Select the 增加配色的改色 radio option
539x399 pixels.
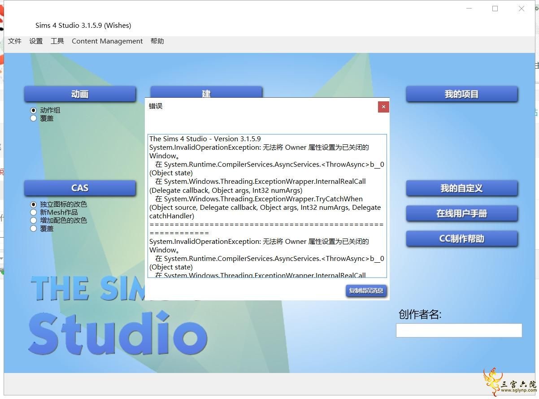point(33,221)
